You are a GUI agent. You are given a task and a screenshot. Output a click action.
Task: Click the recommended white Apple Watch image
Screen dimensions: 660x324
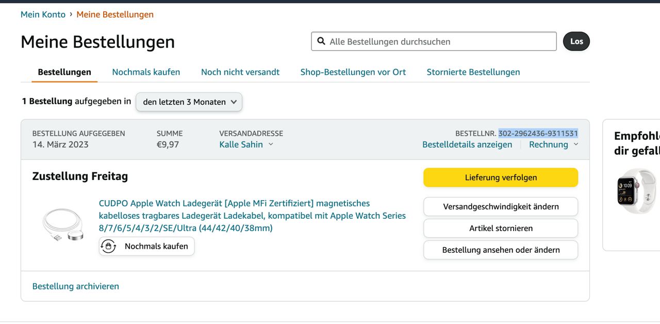pyautogui.click(x=636, y=191)
